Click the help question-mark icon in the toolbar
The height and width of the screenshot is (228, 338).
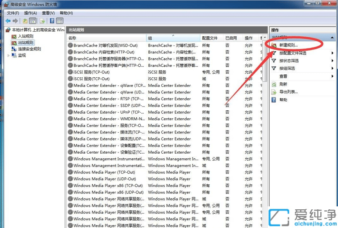point(51,21)
